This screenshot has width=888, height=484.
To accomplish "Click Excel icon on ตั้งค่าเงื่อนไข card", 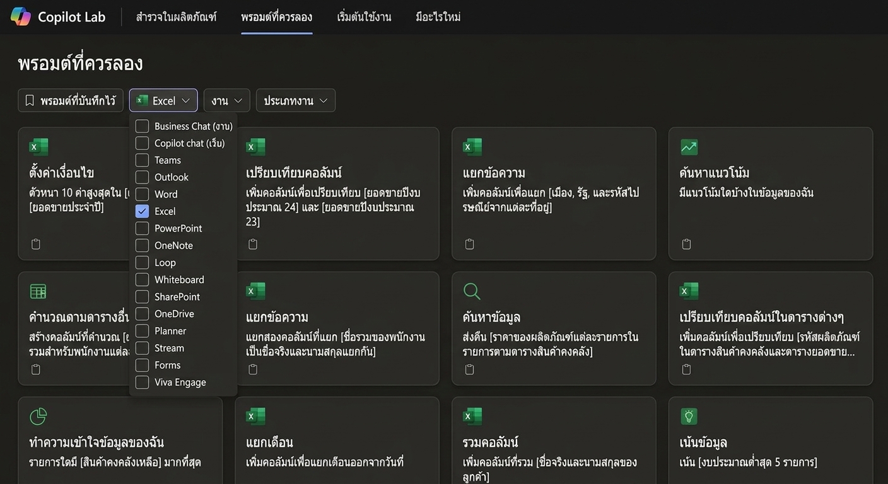I will (38, 147).
